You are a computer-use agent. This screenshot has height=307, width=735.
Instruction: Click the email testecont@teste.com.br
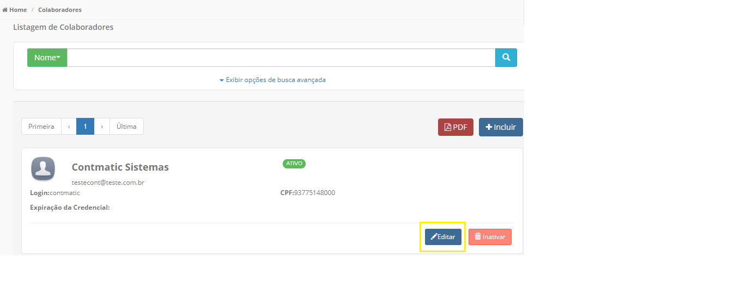(108, 183)
